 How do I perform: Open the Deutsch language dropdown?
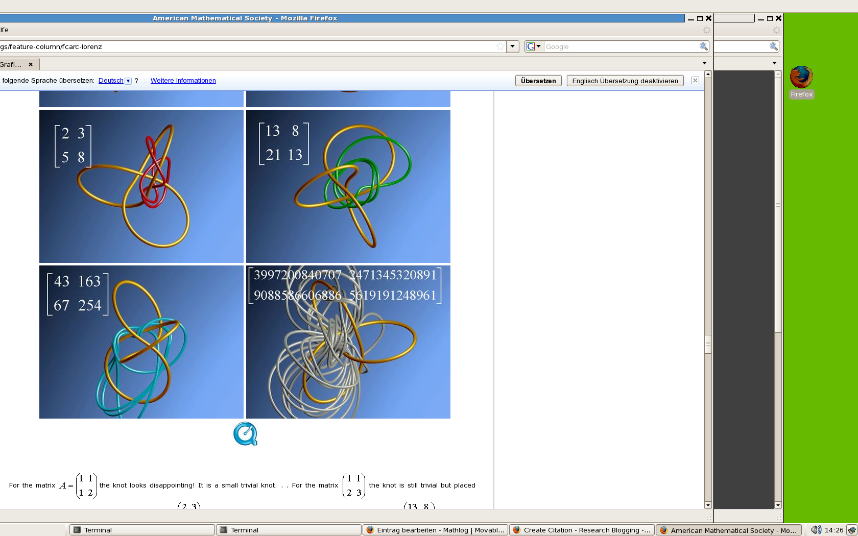(128, 81)
